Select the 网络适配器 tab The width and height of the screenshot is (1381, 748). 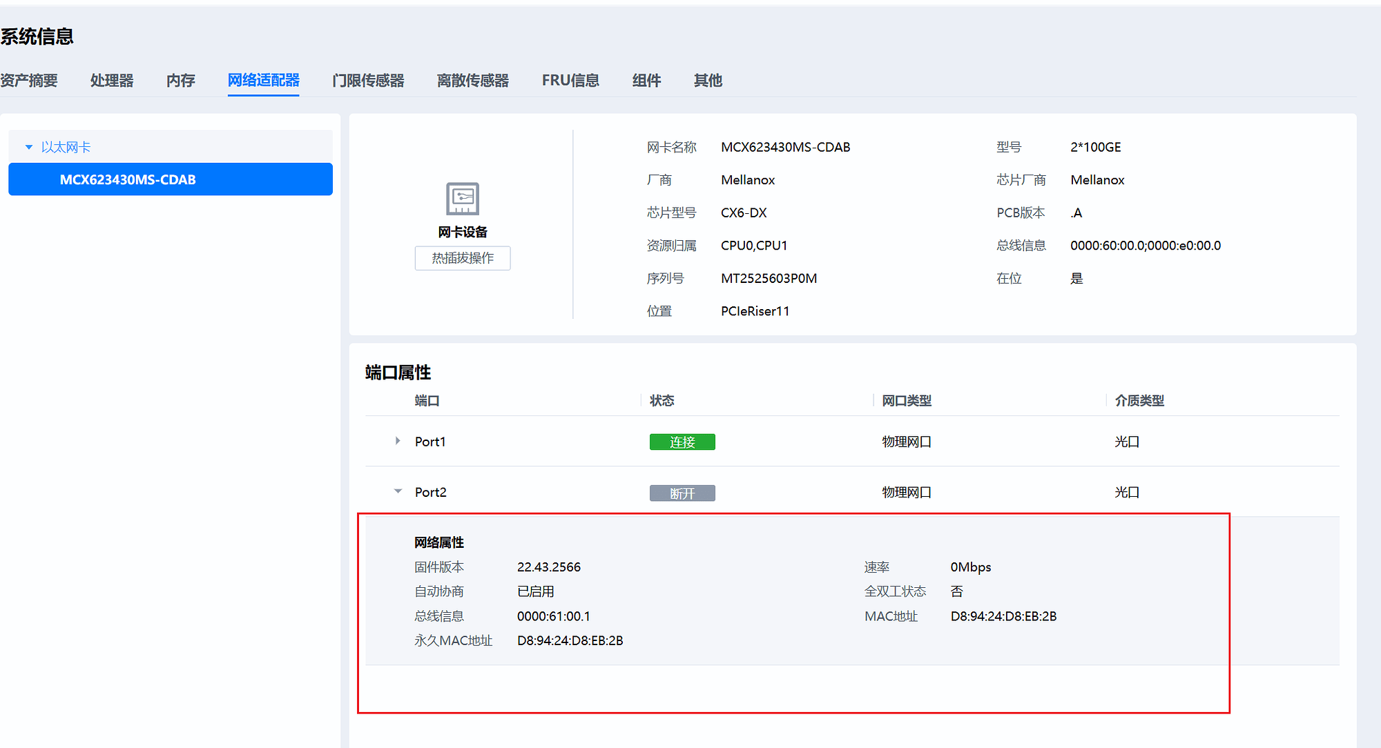263,81
